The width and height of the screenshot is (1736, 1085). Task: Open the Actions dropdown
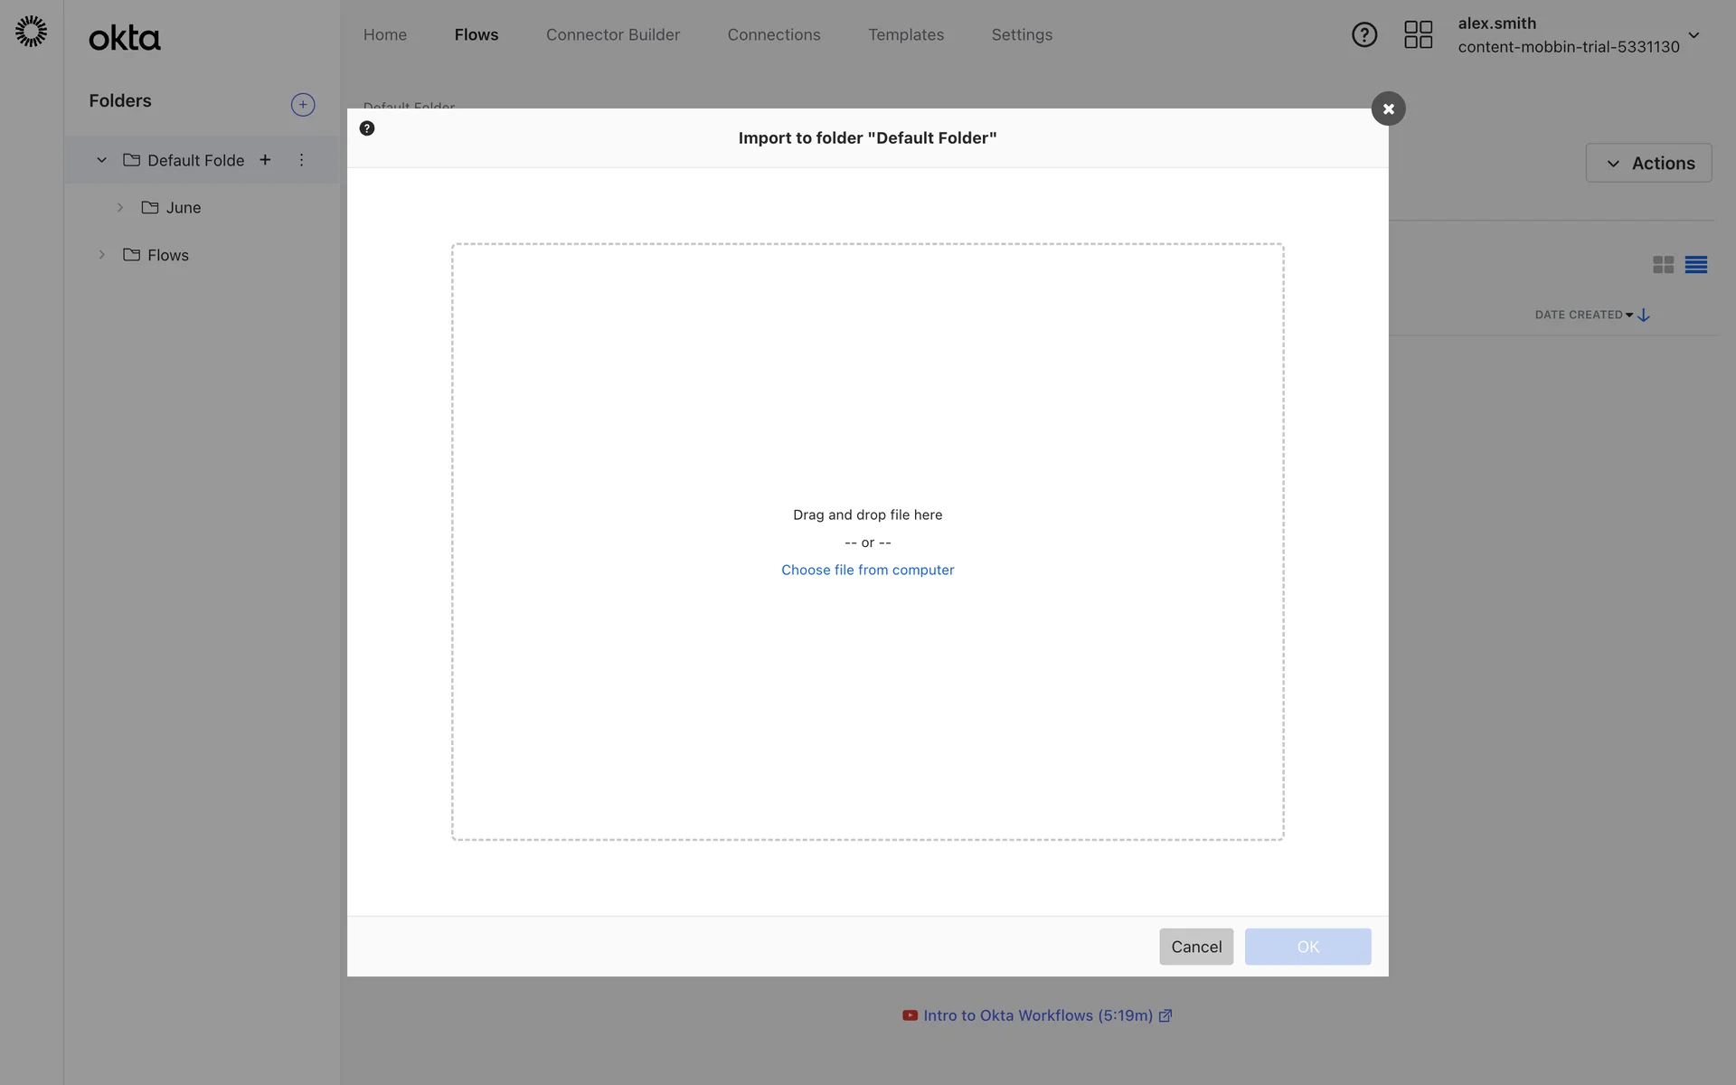pyautogui.click(x=1648, y=164)
